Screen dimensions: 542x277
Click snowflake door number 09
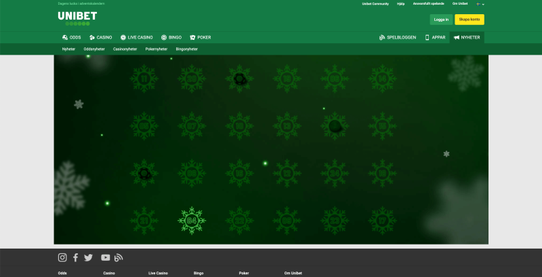click(287, 220)
